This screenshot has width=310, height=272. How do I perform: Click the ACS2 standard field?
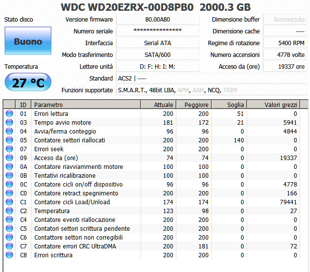tap(211, 79)
